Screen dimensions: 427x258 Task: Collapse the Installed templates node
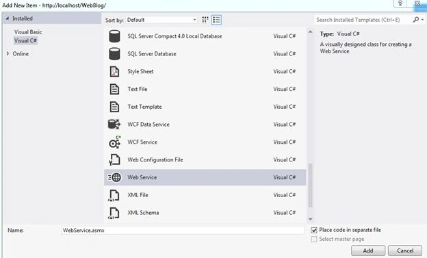8,18
